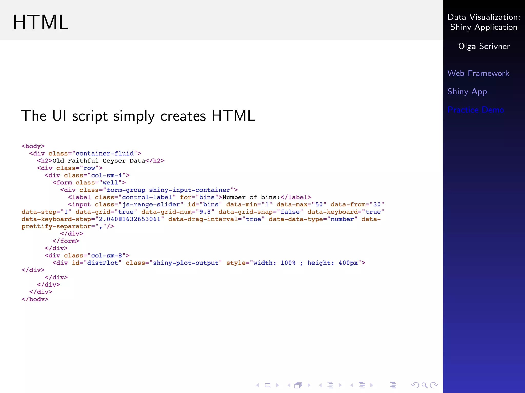Viewport: 525px width, 393px height.
Task: Click 'Old Faithful Geyser Data' heading text
Action: click(99, 161)
